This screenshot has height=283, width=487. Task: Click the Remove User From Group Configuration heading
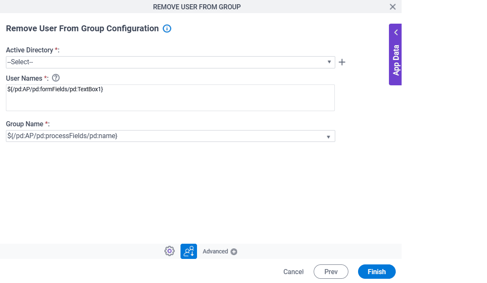pyautogui.click(x=82, y=29)
